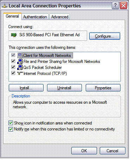Click the Install... button

pyautogui.click(x=26, y=88)
